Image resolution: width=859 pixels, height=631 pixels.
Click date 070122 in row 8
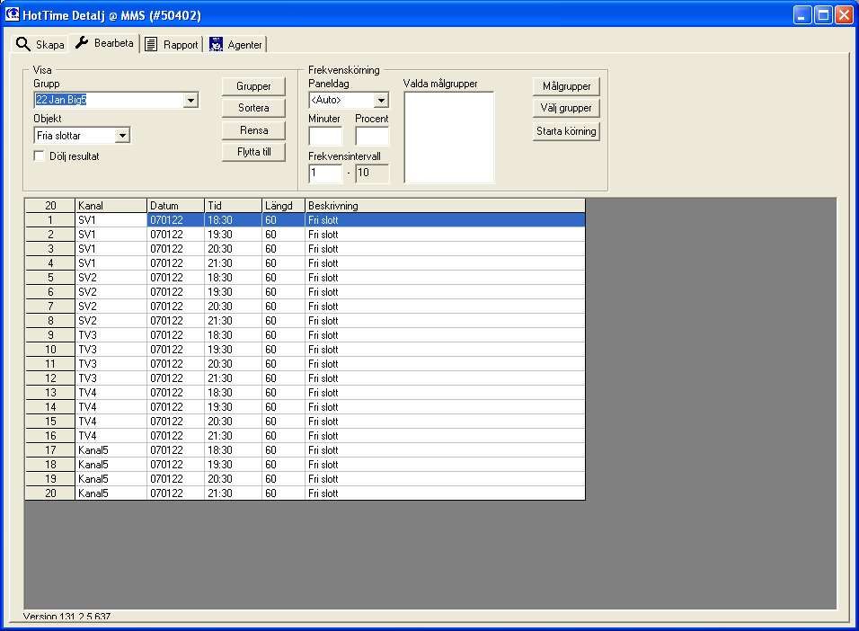175,321
